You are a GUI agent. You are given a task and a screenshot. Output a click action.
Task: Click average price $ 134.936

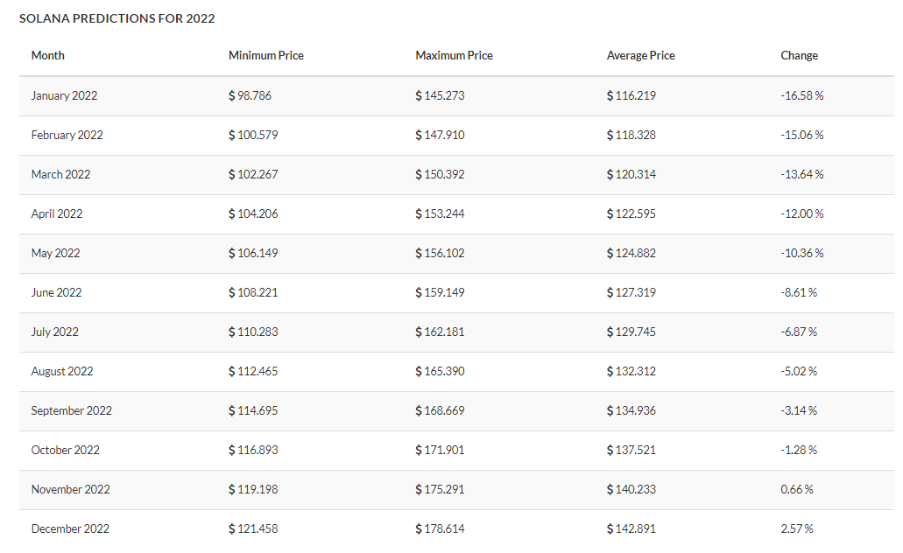(631, 411)
